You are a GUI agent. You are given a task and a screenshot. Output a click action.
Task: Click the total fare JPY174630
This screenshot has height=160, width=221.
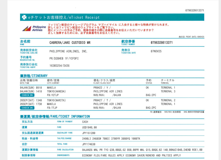tap(89, 144)
